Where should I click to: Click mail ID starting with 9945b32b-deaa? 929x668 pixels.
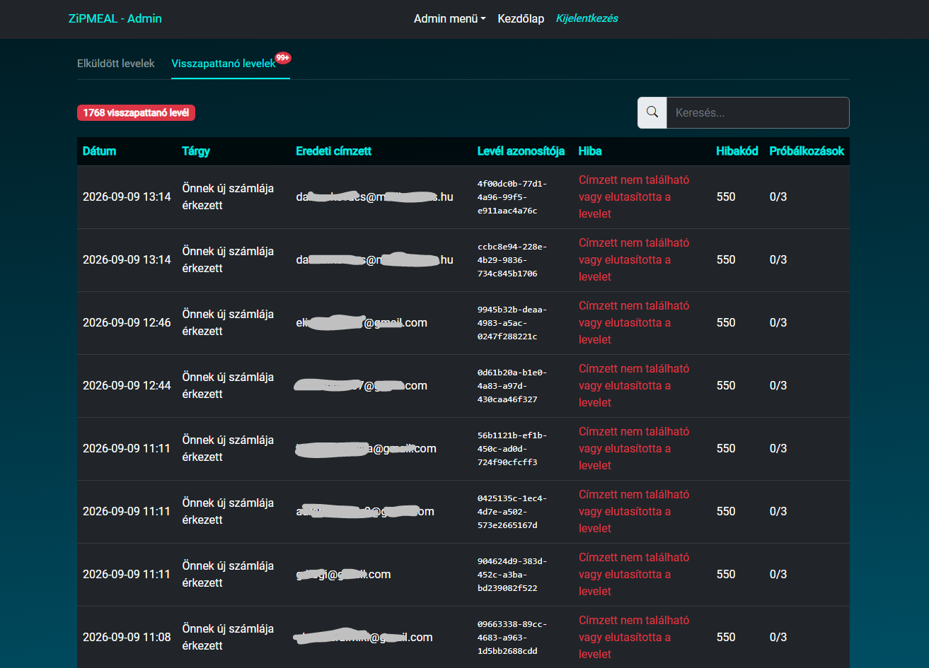coord(512,323)
